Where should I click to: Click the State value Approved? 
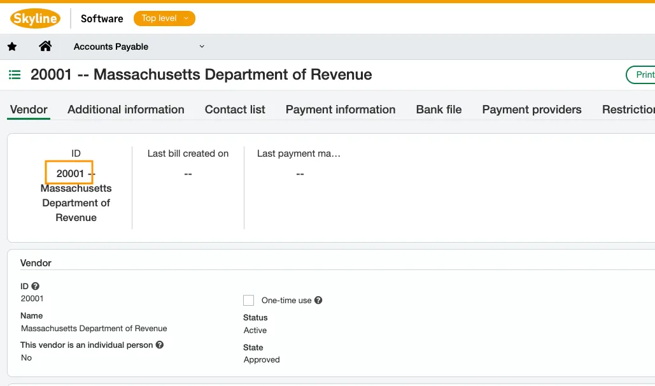(x=262, y=360)
